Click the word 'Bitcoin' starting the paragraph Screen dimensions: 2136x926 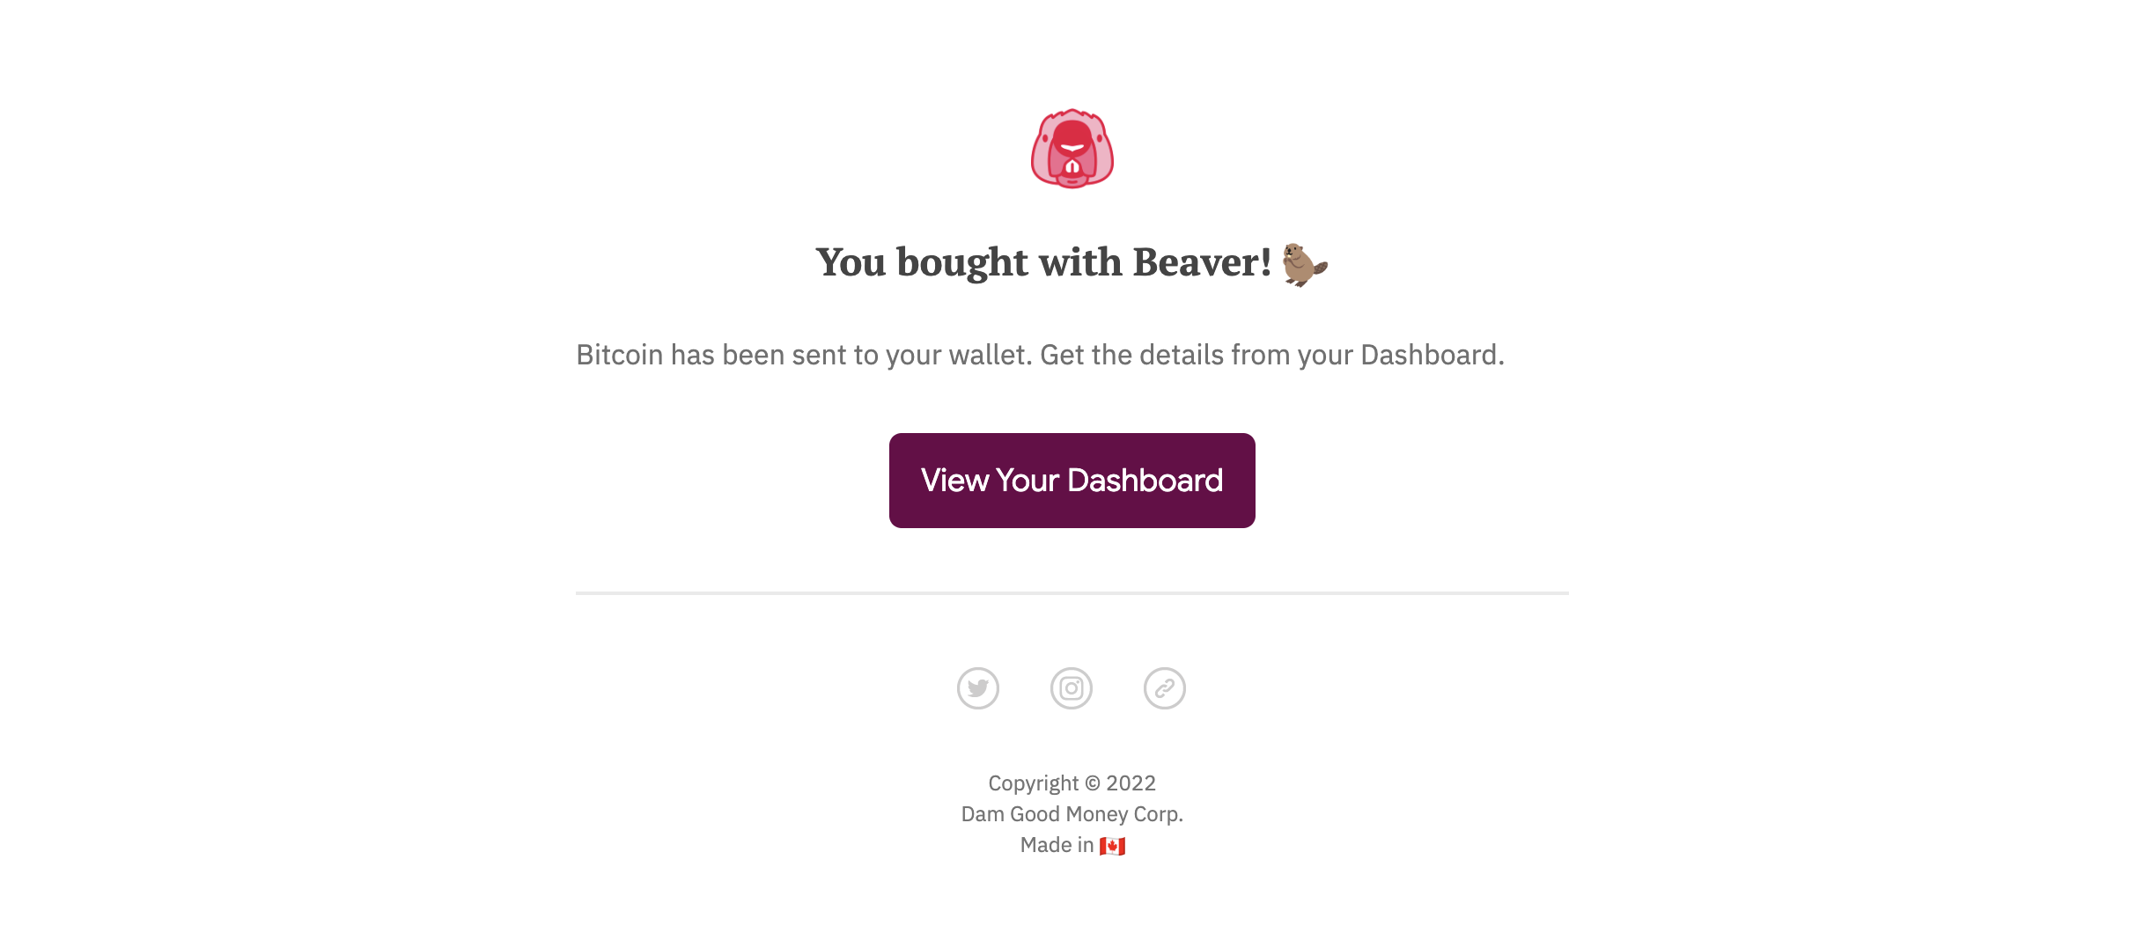pos(619,355)
